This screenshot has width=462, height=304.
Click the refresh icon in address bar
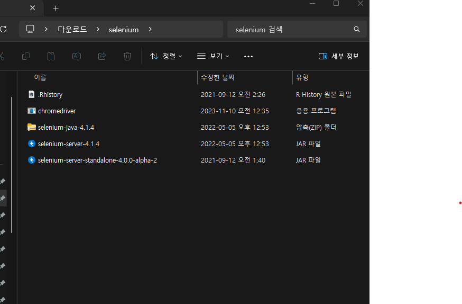pyautogui.click(x=3, y=29)
